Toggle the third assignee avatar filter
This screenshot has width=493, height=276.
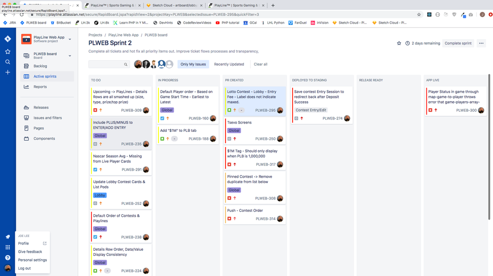153,64
